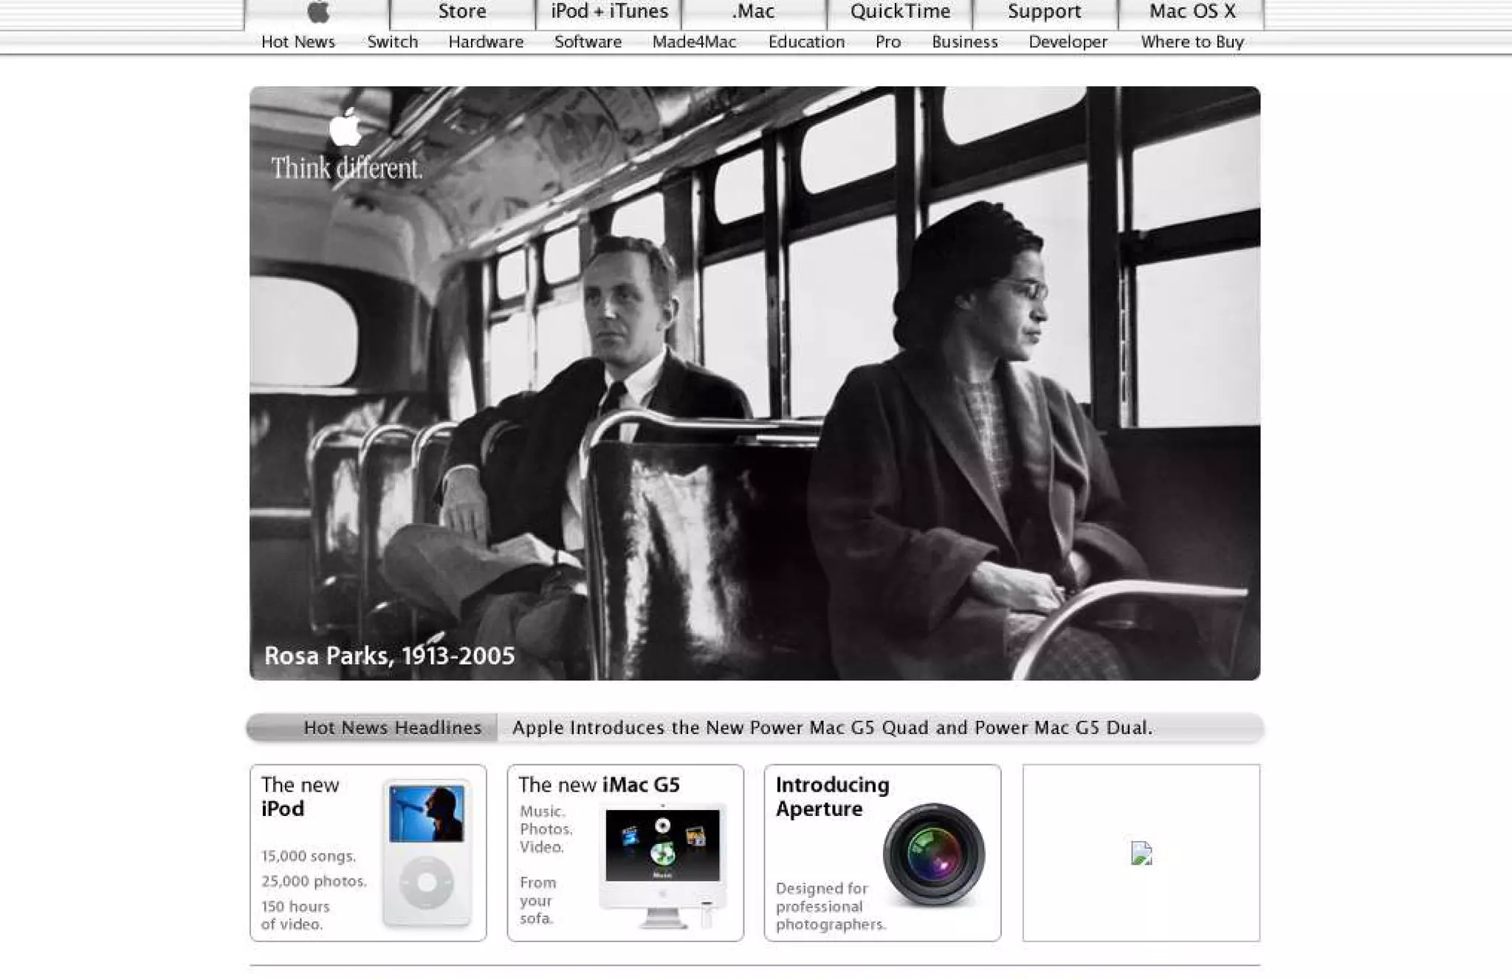Click the Rosa Parks hero photograph

coord(755,383)
